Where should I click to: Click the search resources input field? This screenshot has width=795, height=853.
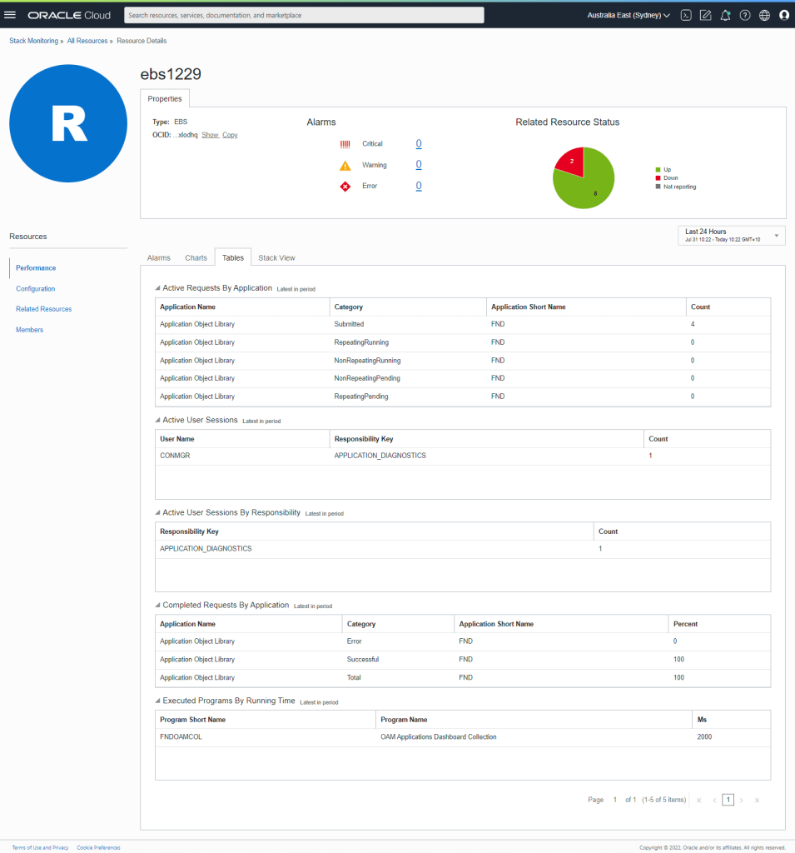[304, 15]
